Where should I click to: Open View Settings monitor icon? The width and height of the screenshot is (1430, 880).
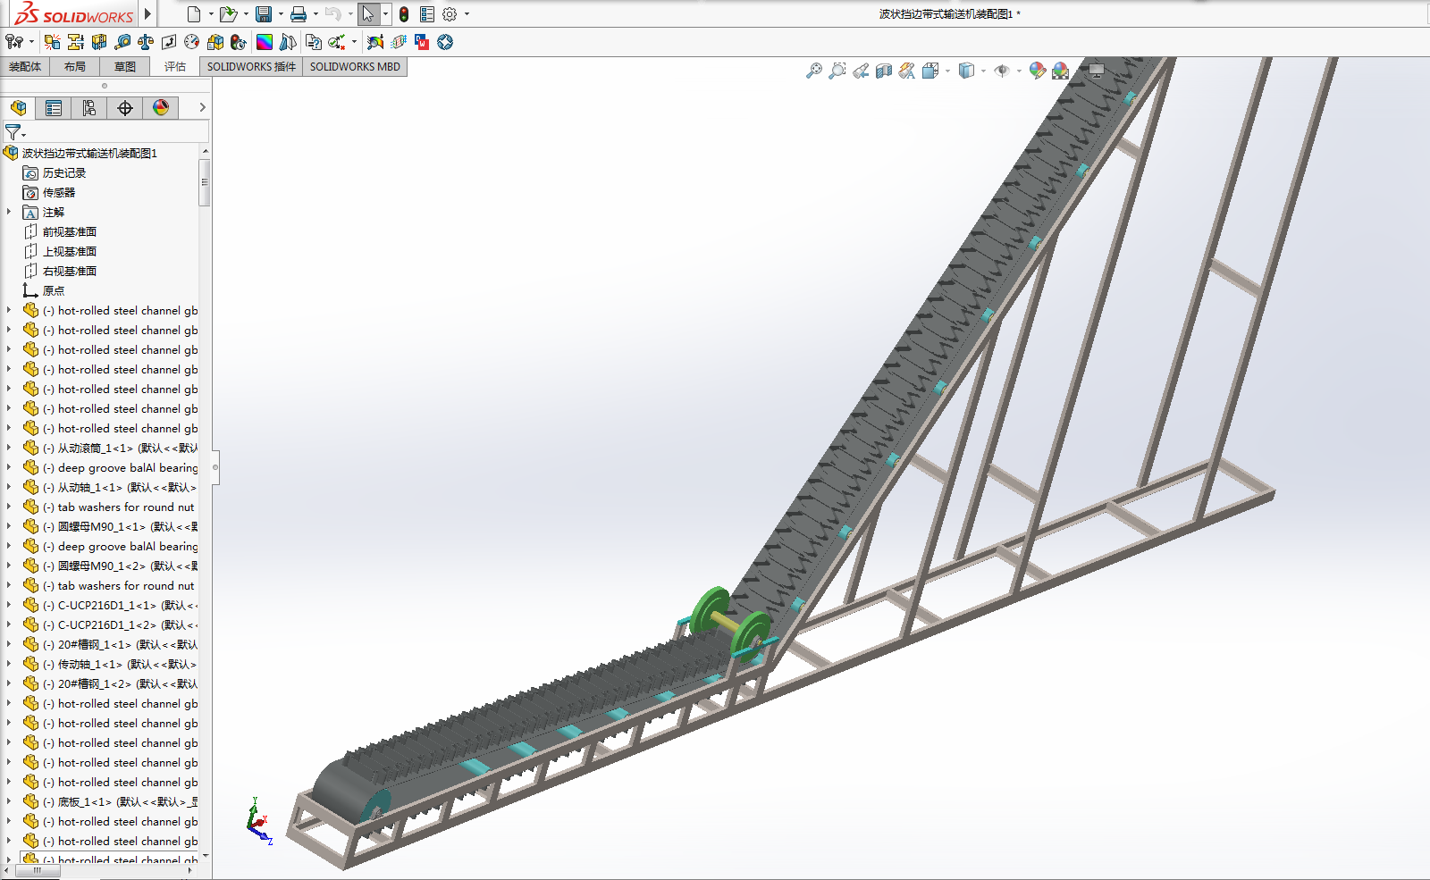(1097, 71)
